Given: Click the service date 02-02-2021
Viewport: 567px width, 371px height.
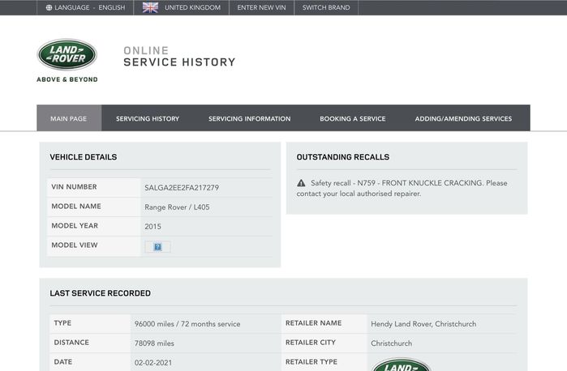Looking at the screenshot, I should coord(153,363).
